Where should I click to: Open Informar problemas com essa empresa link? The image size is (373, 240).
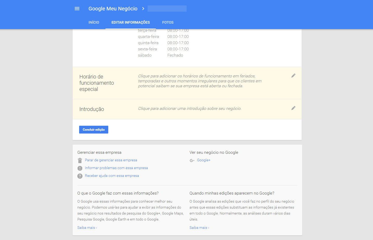(116, 168)
